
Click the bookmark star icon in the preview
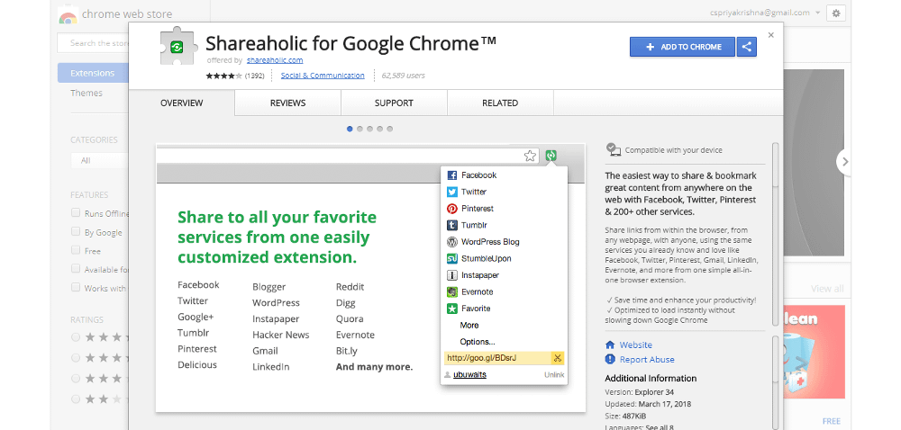530,156
